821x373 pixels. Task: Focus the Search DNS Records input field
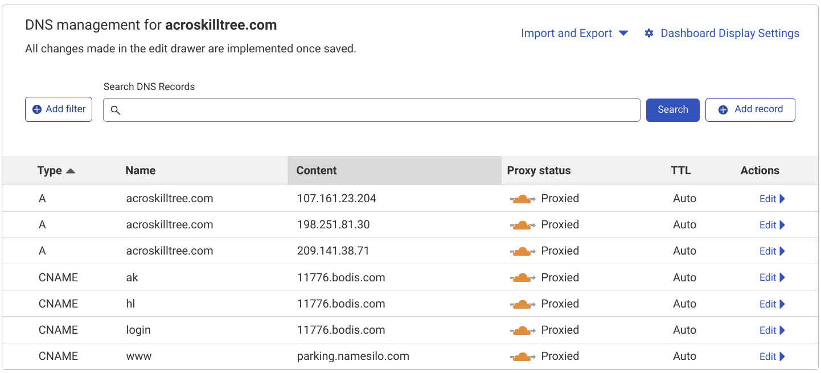[x=376, y=110]
